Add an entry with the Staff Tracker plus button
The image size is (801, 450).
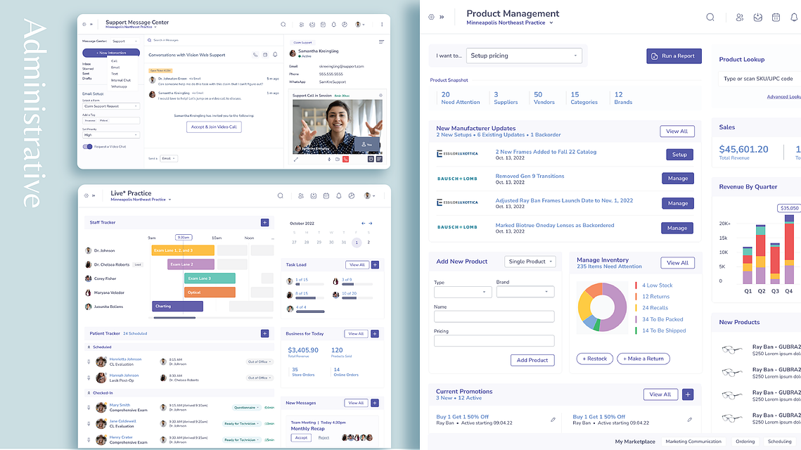(264, 222)
